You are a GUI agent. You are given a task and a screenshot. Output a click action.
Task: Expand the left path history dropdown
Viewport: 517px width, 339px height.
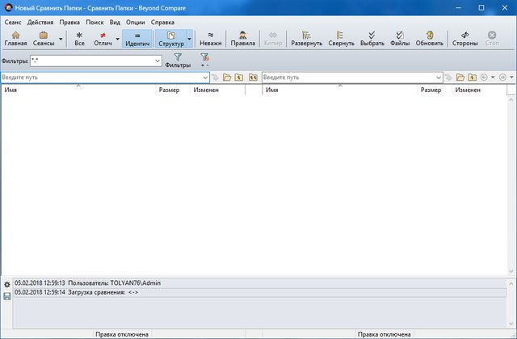(206, 77)
